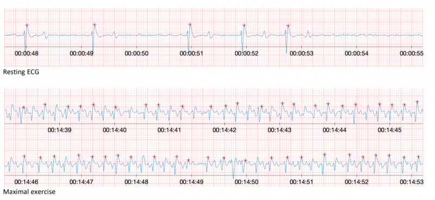Select the 00:14:40 timestamp label
Image resolution: width=435 pixels, height=200 pixels.
click(x=114, y=130)
